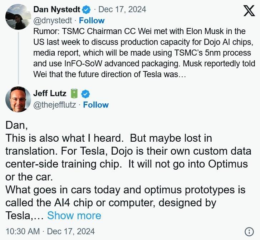Open the Dan Nystedt display name link
The width and height of the screenshot is (260, 240).
57,9
